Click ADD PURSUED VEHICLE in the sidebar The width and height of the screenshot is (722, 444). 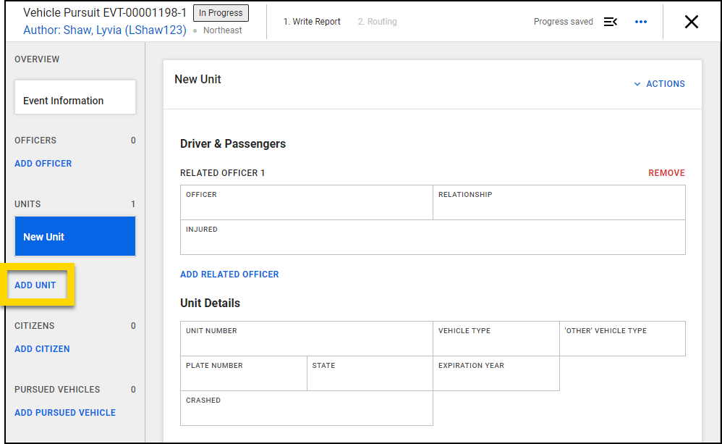[x=65, y=412]
